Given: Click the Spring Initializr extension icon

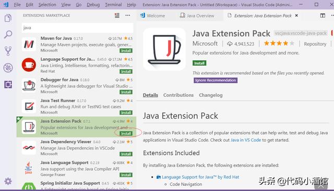Looking at the screenshot, I should 29,186.
